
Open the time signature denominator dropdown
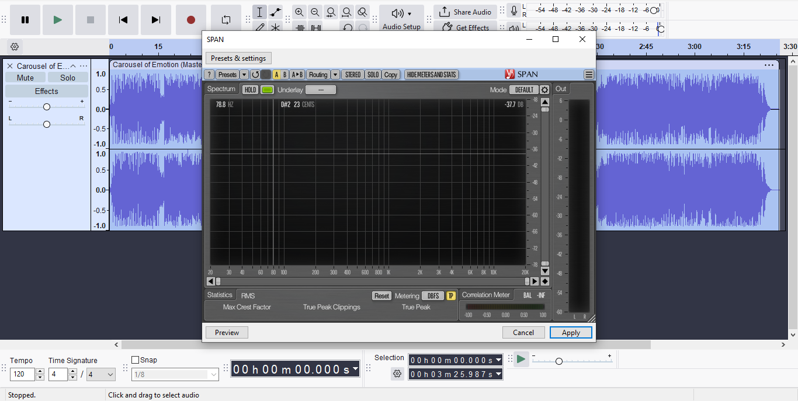(101, 374)
